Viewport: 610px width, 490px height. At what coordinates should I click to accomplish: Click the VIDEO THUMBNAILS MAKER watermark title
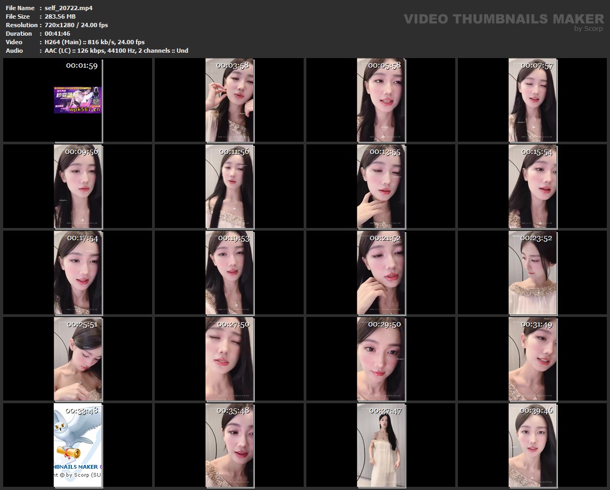(503, 19)
